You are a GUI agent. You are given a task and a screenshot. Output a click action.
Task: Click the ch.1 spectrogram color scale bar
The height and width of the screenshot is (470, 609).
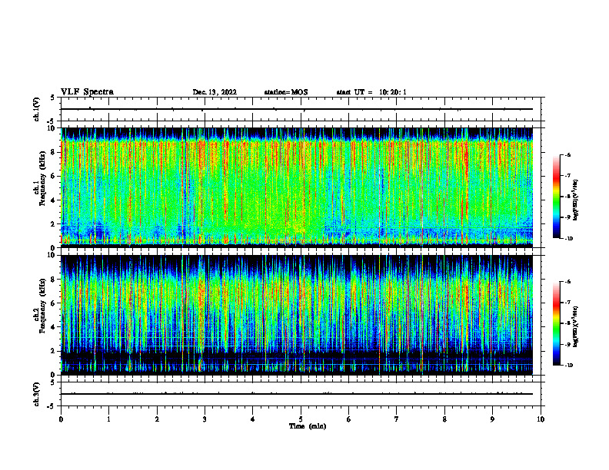[556, 197]
